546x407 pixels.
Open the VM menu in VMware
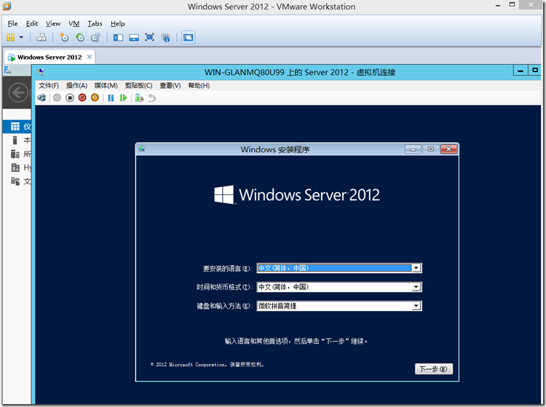(74, 23)
